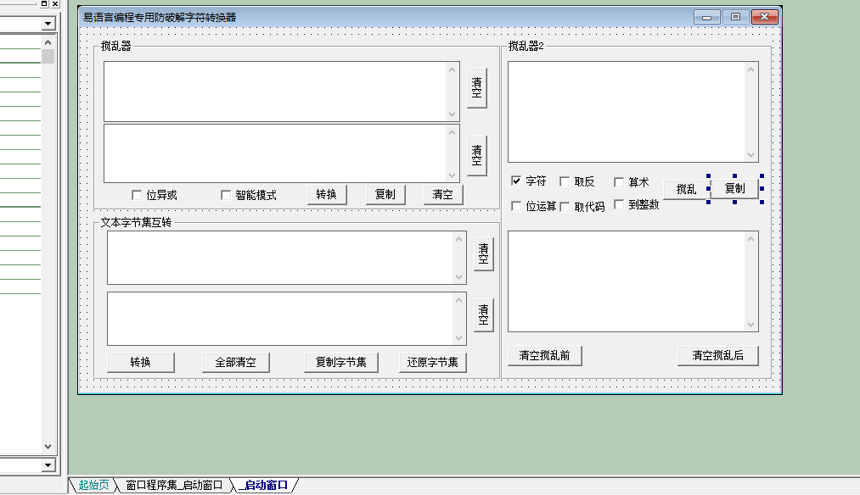Click down arrow of upper 搅乱器2 box scrollbar

[750, 155]
